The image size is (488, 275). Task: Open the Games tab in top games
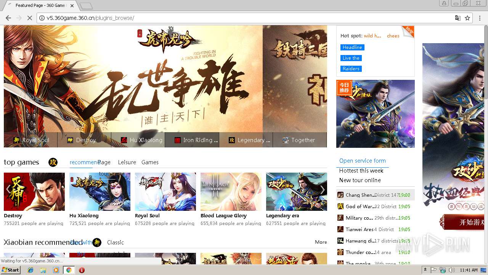click(150, 162)
